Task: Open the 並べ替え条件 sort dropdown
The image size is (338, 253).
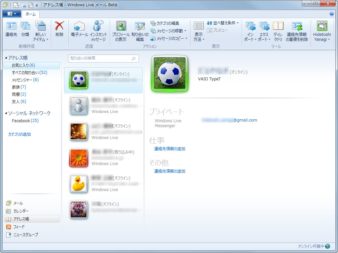Action: click(223, 23)
